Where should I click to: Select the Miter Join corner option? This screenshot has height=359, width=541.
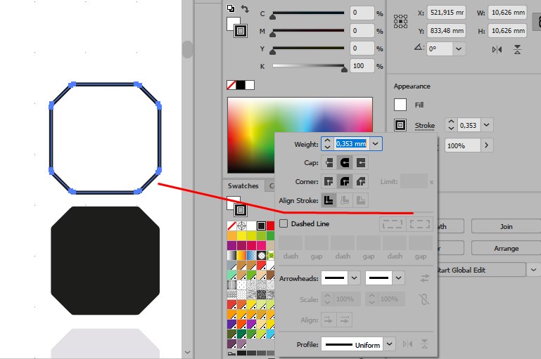click(329, 181)
